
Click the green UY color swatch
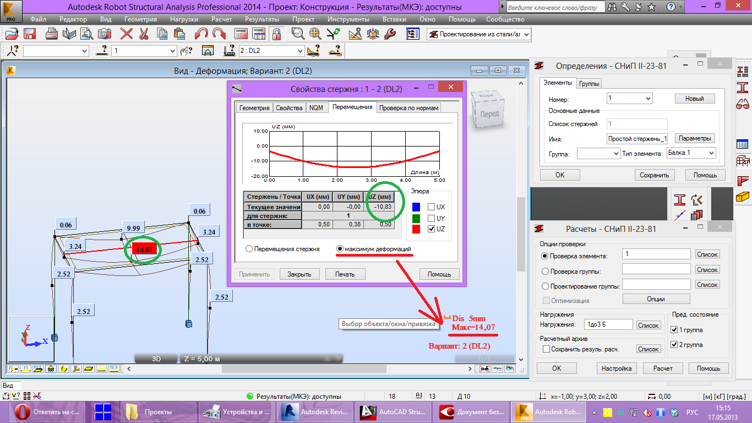click(x=416, y=218)
